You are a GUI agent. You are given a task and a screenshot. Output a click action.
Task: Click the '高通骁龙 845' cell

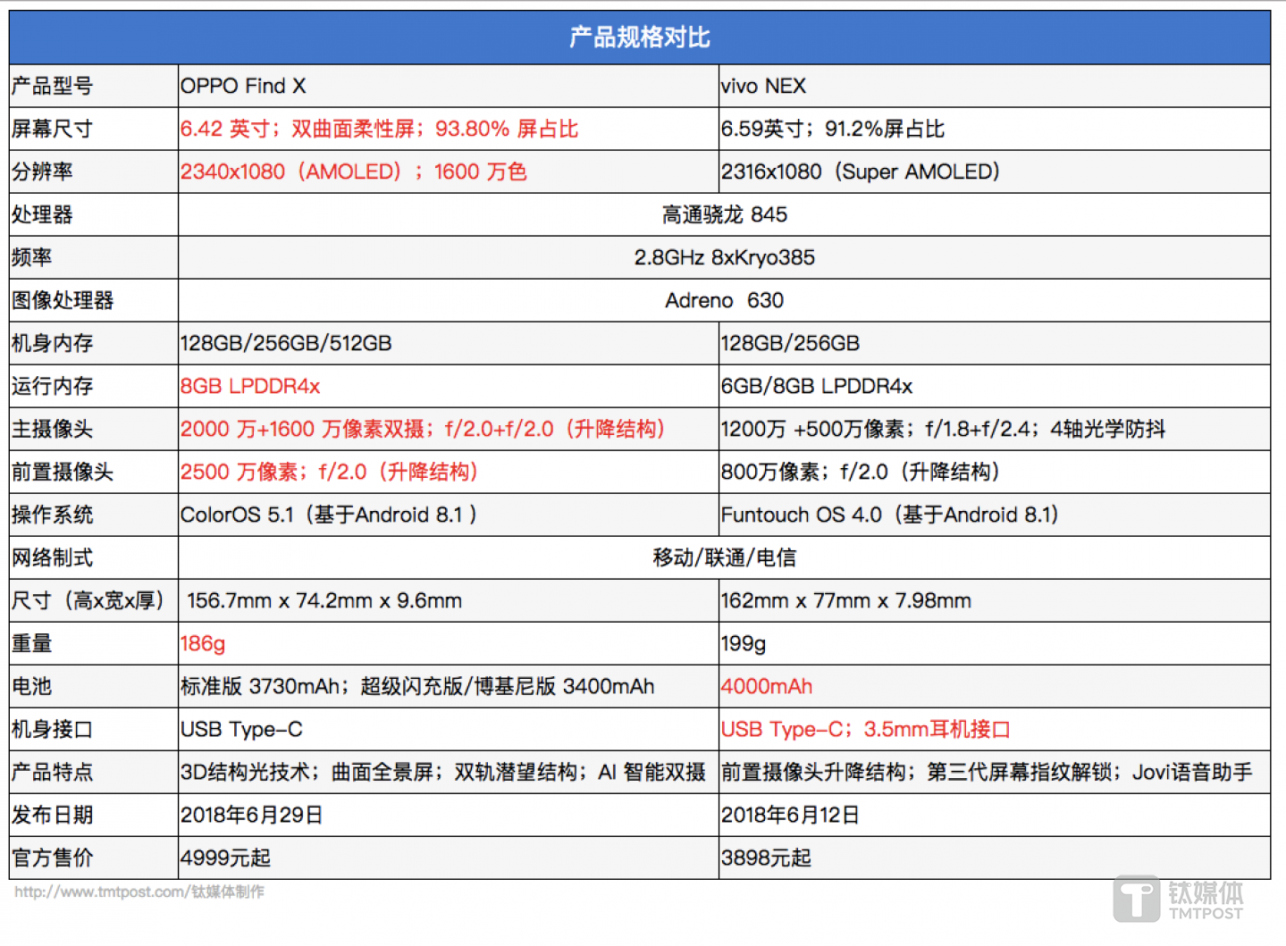click(x=725, y=214)
